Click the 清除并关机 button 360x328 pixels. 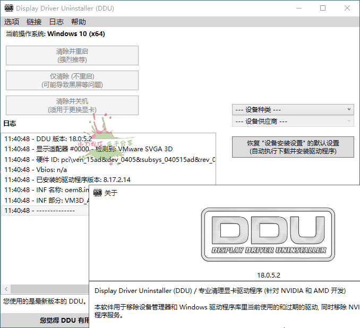tap(72, 105)
